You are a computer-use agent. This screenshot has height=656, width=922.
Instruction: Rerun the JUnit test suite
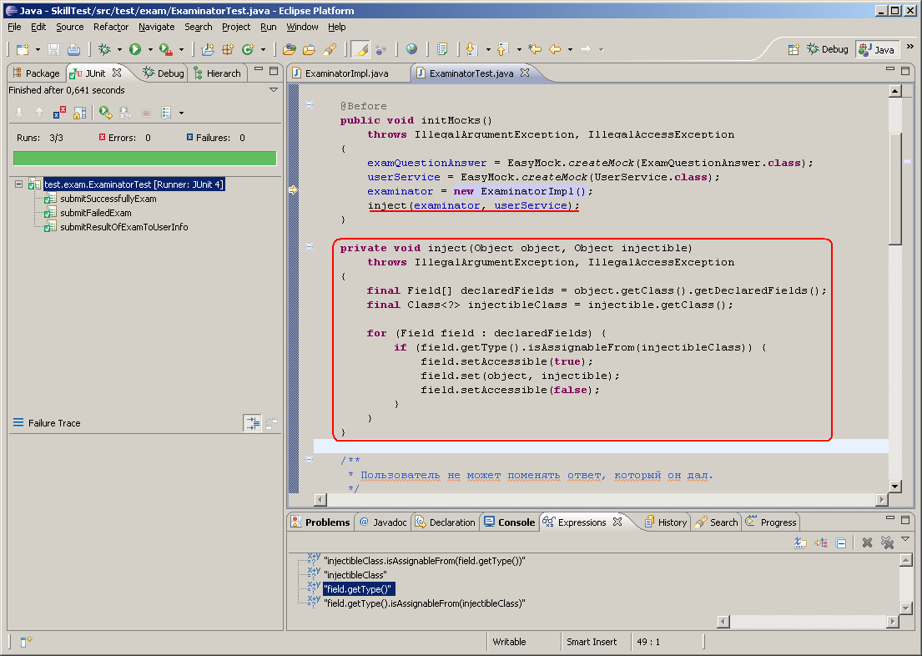pyautogui.click(x=104, y=113)
